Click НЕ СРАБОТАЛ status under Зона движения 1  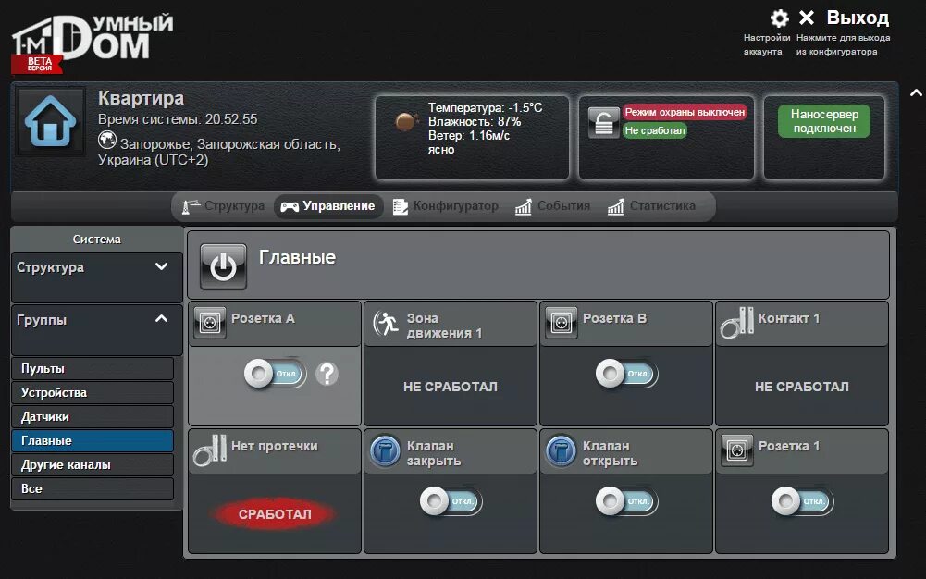click(x=450, y=387)
